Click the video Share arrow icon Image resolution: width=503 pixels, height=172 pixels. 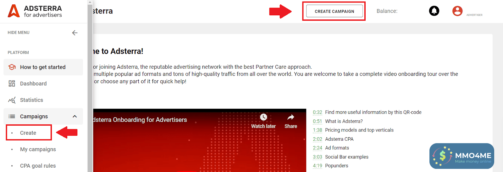point(291,117)
